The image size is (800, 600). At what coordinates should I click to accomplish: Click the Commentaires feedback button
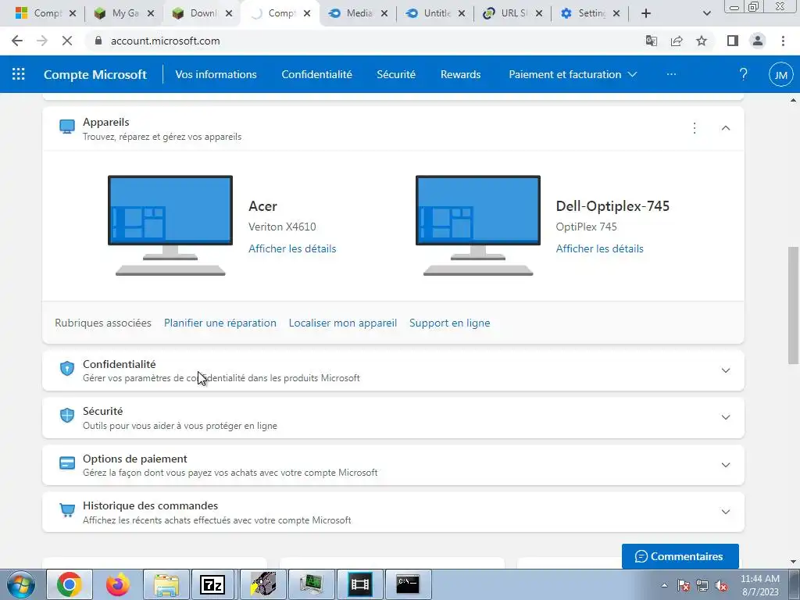(680, 556)
